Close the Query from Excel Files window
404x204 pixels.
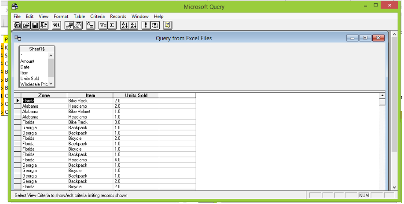[378, 38]
